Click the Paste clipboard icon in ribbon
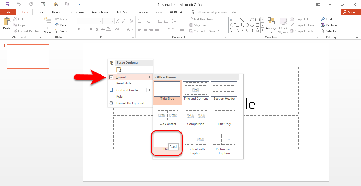361x186 pixels. pyautogui.click(x=7, y=22)
